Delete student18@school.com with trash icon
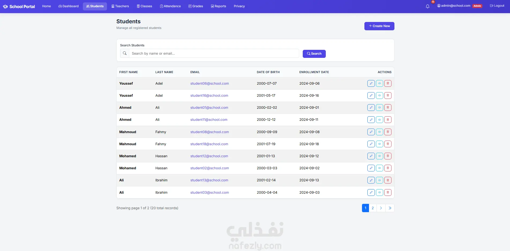 [x=388, y=144]
